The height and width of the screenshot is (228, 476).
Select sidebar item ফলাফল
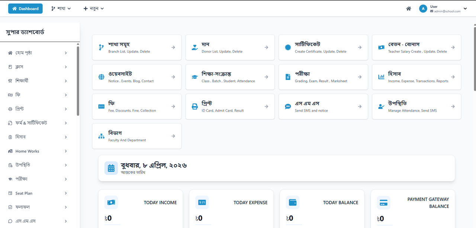click(38, 207)
